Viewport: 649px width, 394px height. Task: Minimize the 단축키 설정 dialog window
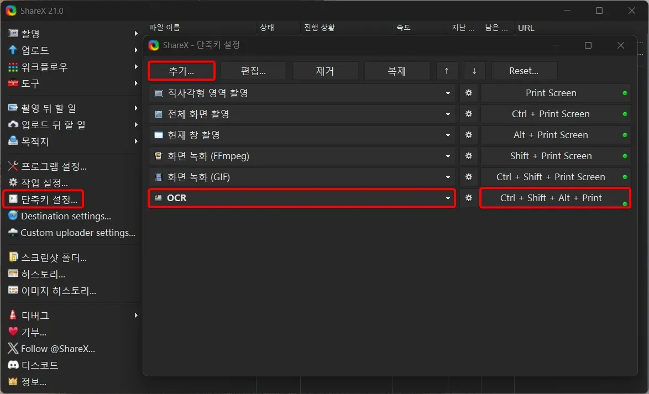click(556, 45)
